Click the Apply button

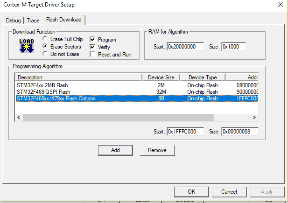coord(267,192)
